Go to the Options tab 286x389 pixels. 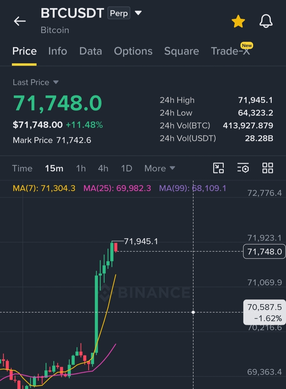133,51
